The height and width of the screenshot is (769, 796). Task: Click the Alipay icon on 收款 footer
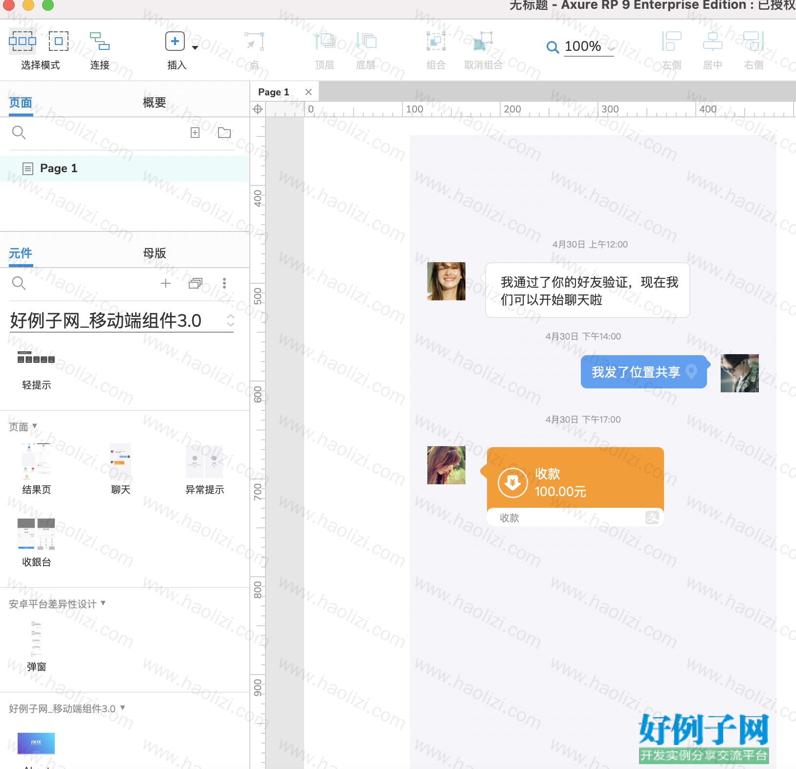[652, 518]
